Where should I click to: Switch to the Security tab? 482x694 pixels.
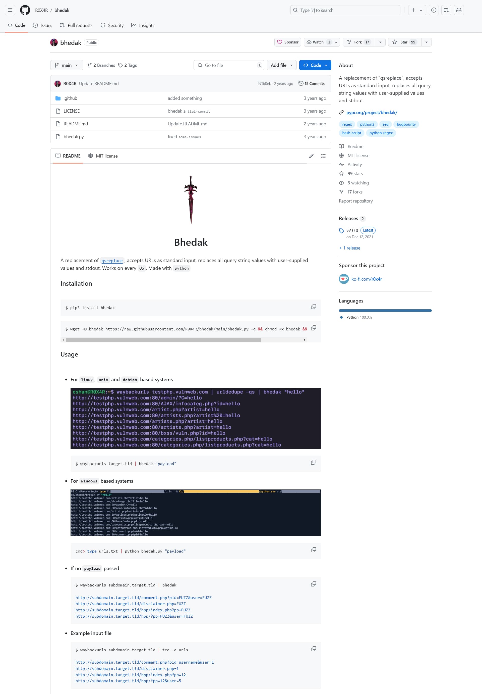(x=112, y=25)
